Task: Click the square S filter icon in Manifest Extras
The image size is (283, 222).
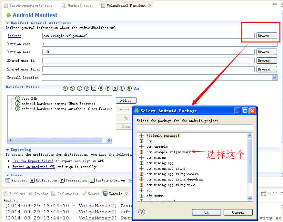Action: pyautogui.click(x=115, y=88)
